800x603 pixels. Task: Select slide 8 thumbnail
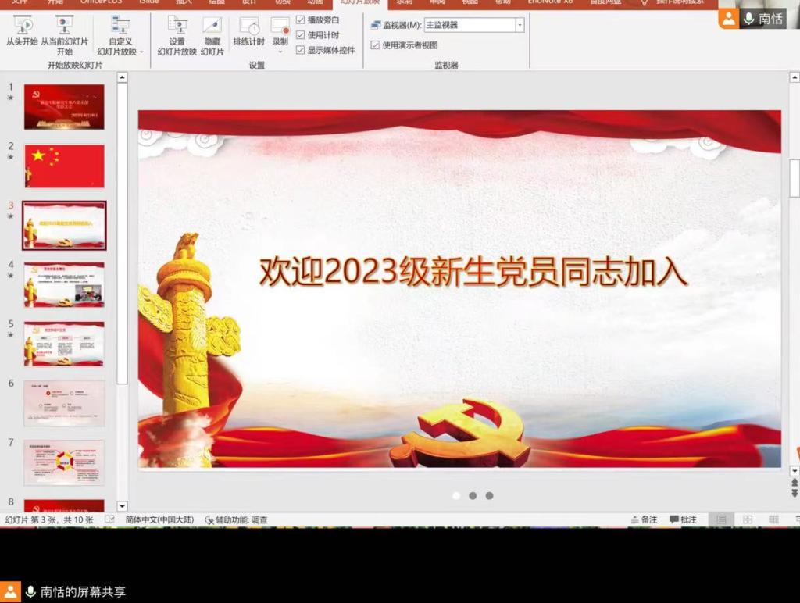coord(64,505)
